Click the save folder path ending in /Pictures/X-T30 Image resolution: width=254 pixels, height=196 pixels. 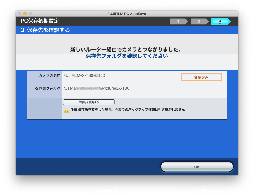96,88
